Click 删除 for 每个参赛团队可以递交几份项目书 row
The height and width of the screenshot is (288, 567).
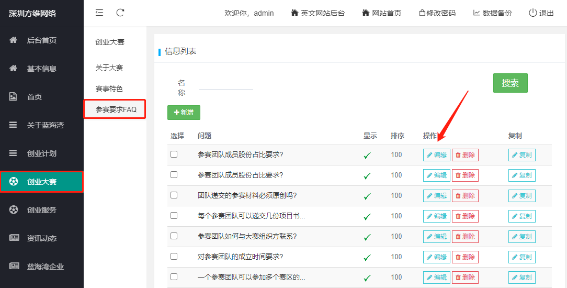[x=465, y=216]
